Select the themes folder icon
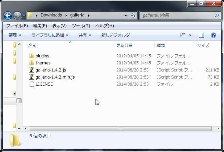Image resolution: width=224 pixels, height=152 pixels. pyautogui.click(x=32, y=63)
